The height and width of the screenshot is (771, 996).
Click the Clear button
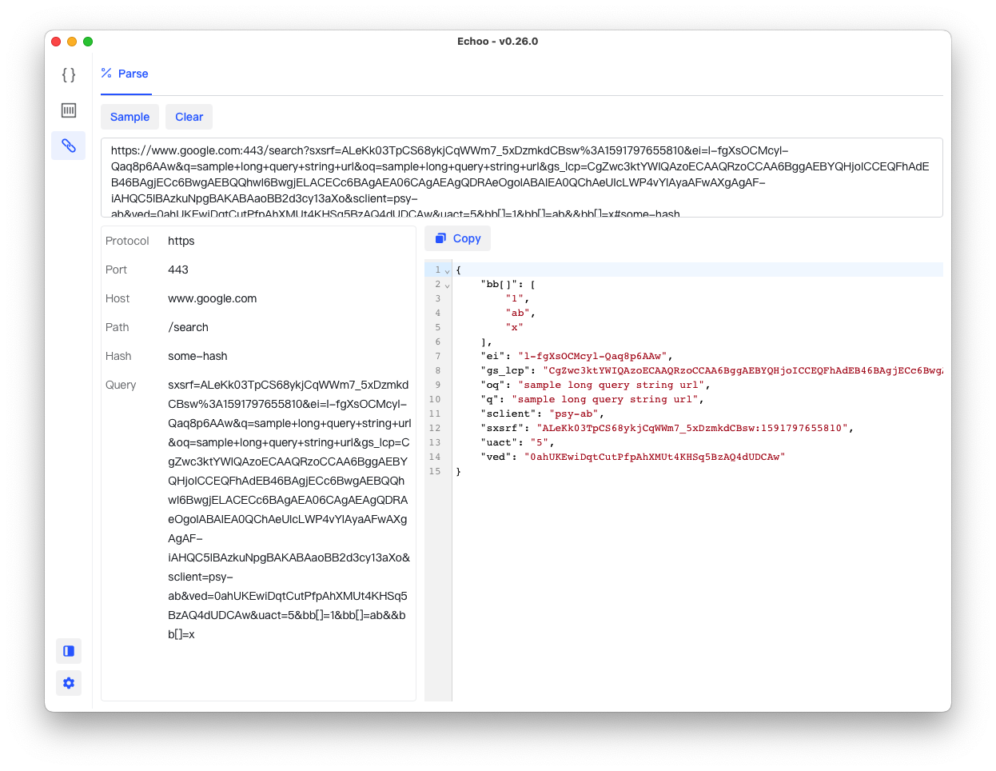(189, 117)
